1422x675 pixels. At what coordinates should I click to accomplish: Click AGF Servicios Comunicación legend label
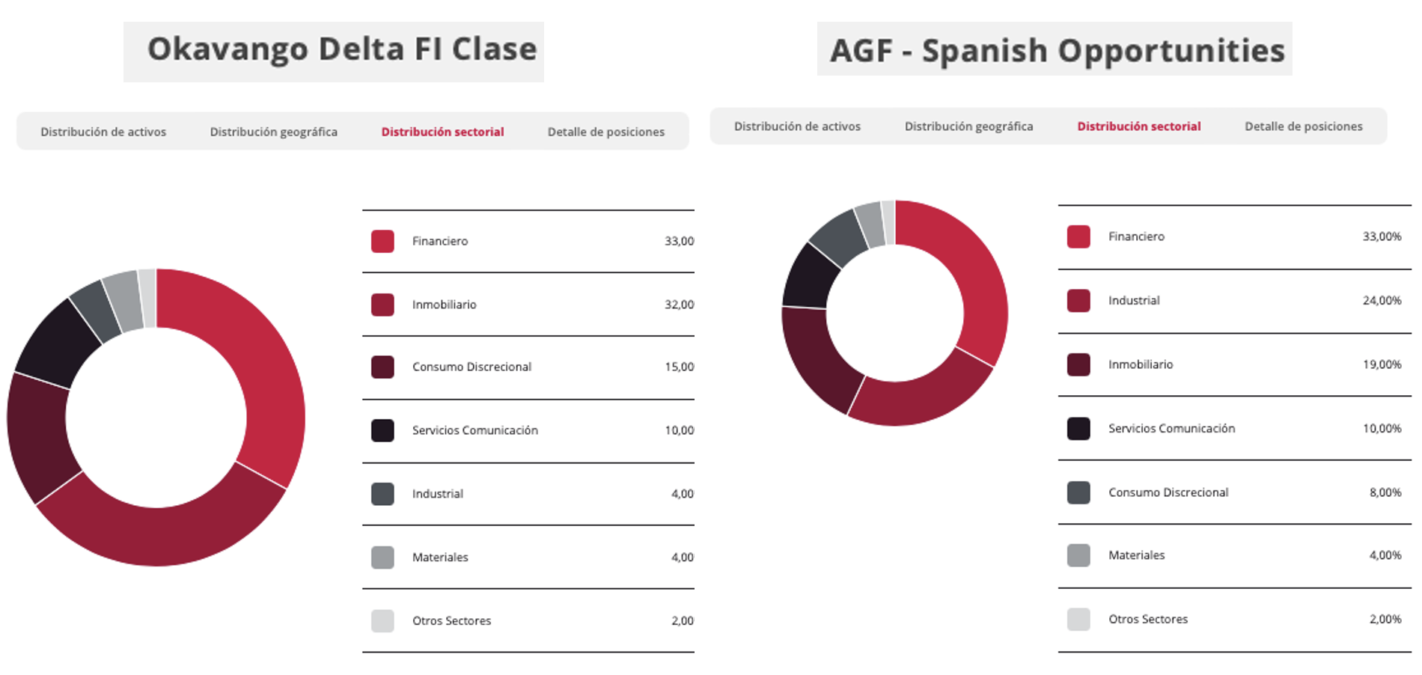[x=1171, y=429]
